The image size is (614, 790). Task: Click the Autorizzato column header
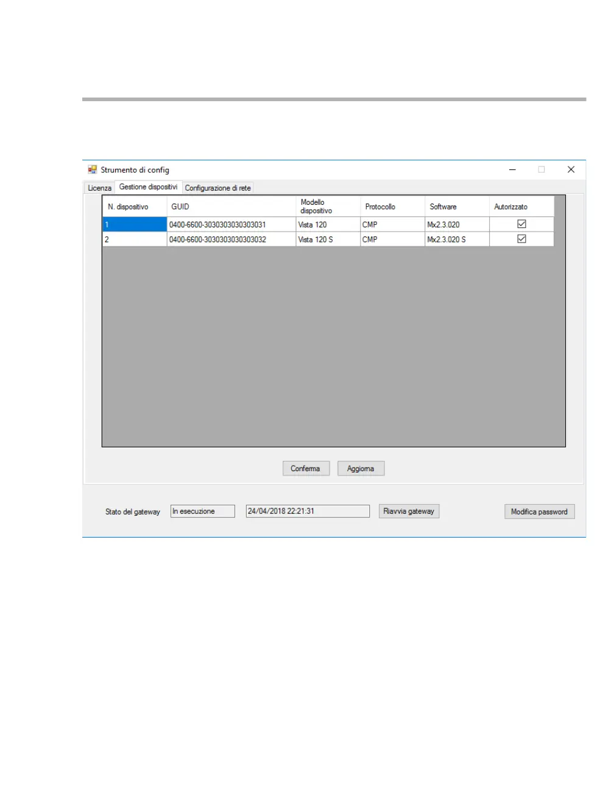click(x=521, y=207)
